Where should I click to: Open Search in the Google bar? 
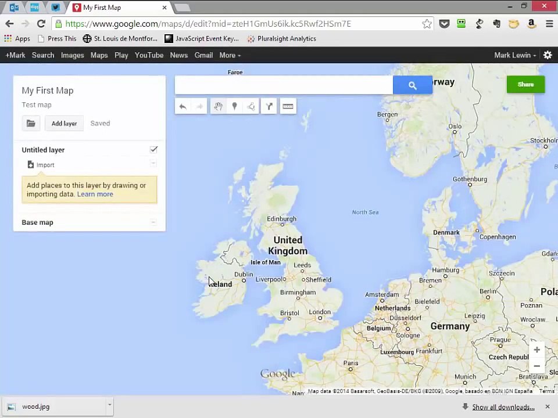click(43, 55)
